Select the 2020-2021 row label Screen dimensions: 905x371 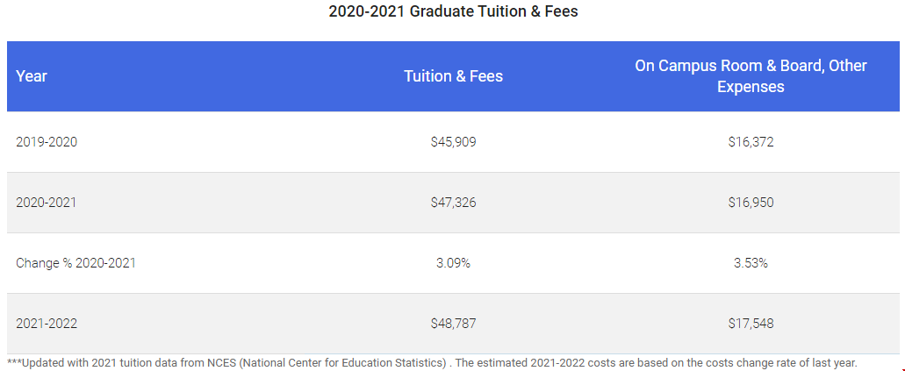coord(46,203)
